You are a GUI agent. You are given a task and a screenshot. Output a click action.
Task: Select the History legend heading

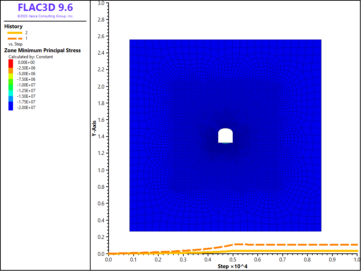click(13, 26)
